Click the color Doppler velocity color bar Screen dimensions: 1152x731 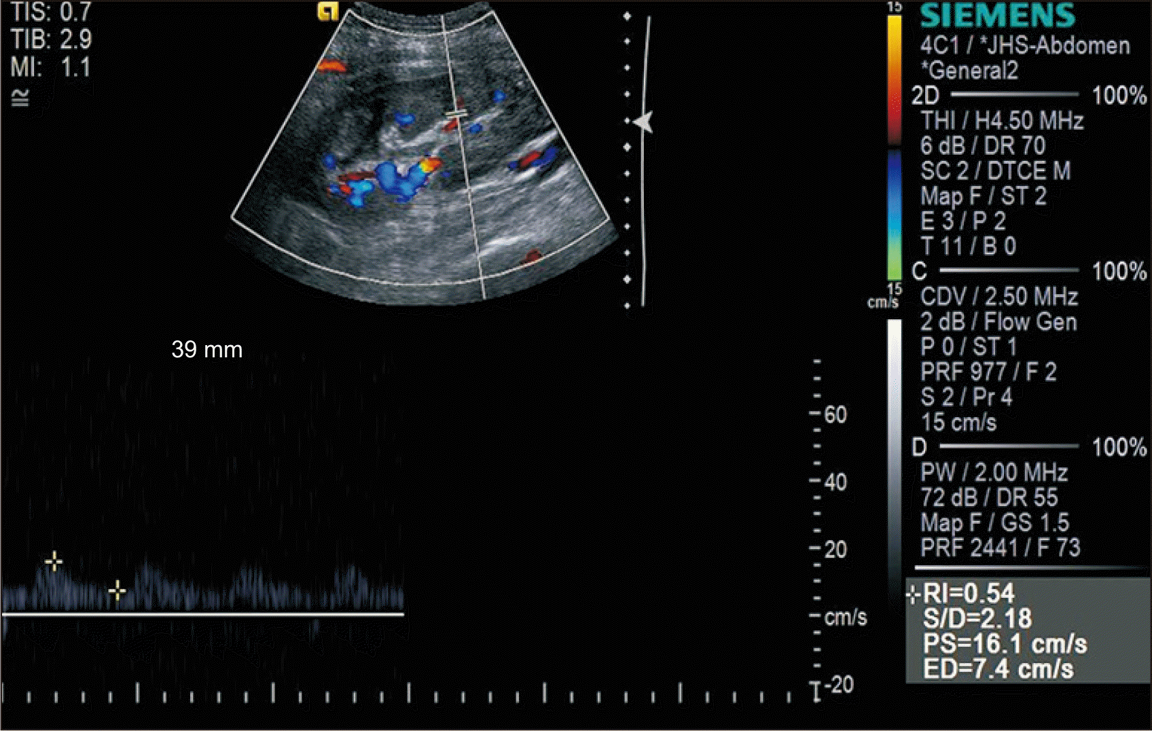(895, 146)
